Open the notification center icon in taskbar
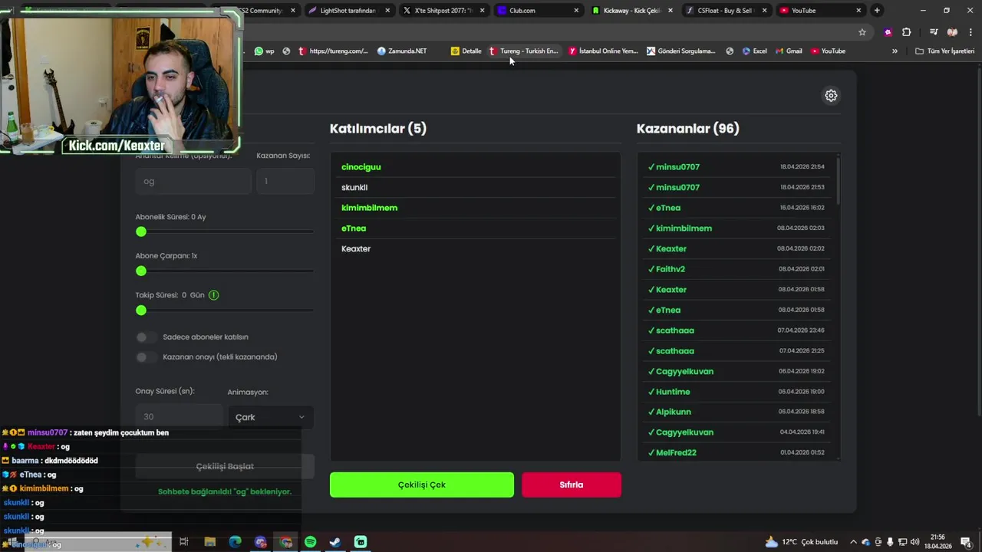 click(966, 542)
